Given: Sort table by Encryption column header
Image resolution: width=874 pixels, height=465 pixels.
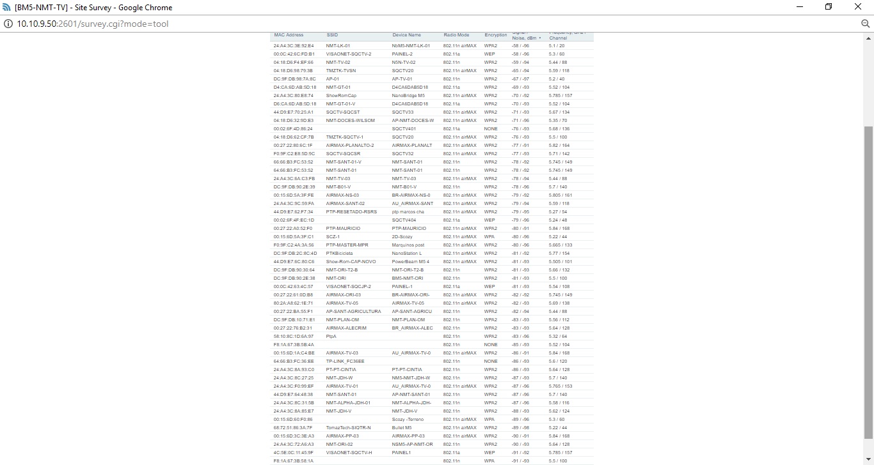Looking at the screenshot, I should click(496, 35).
